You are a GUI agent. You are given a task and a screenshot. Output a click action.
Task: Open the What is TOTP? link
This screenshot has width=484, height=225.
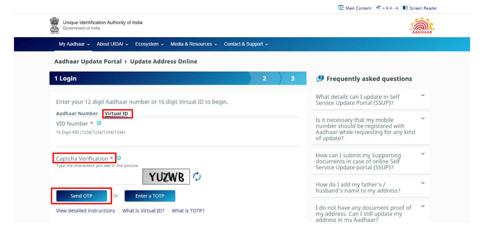click(188, 211)
